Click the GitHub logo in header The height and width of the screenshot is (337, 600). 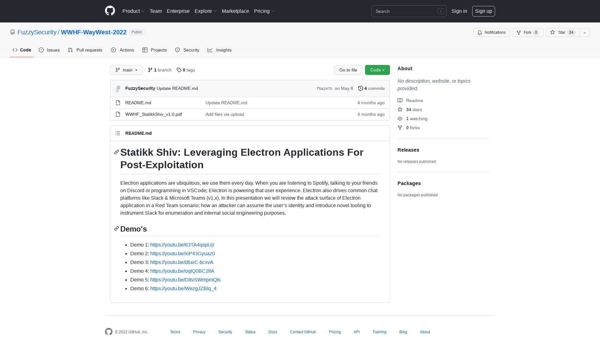click(110, 11)
